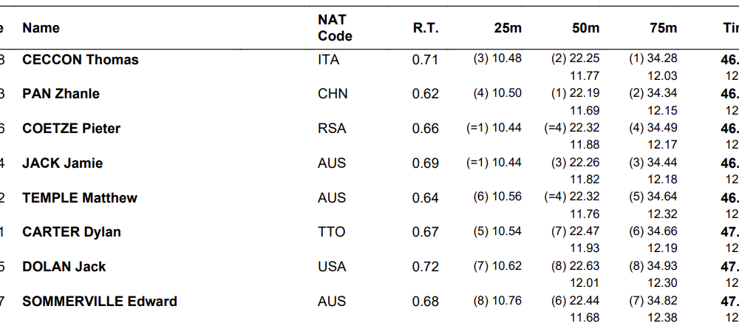The height and width of the screenshot is (326, 739).
Task: Click the 50m column header
Action: (585, 28)
